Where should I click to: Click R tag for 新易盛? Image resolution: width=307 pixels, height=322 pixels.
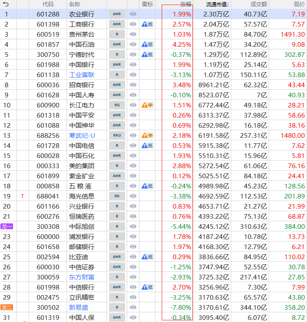(x=117, y=307)
